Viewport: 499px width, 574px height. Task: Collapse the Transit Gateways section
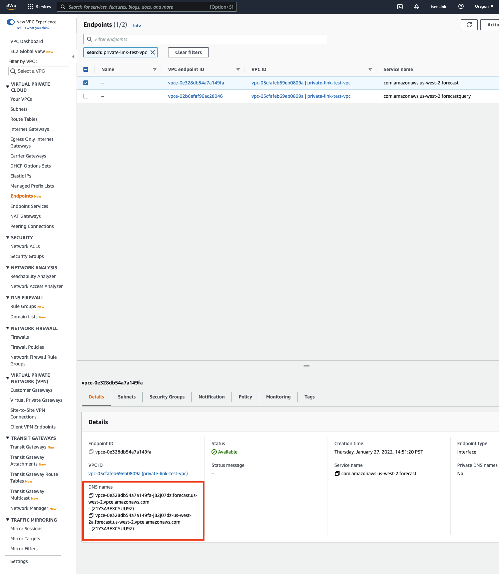point(8,438)
